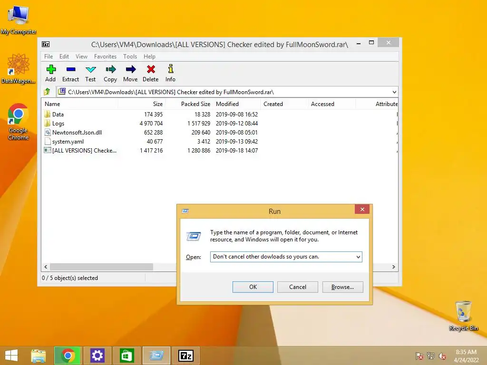Switch to 7-Zip taskbar icon
Image resolution: width=487 pixels, height=365 pixels.
(x=186, y=355)
